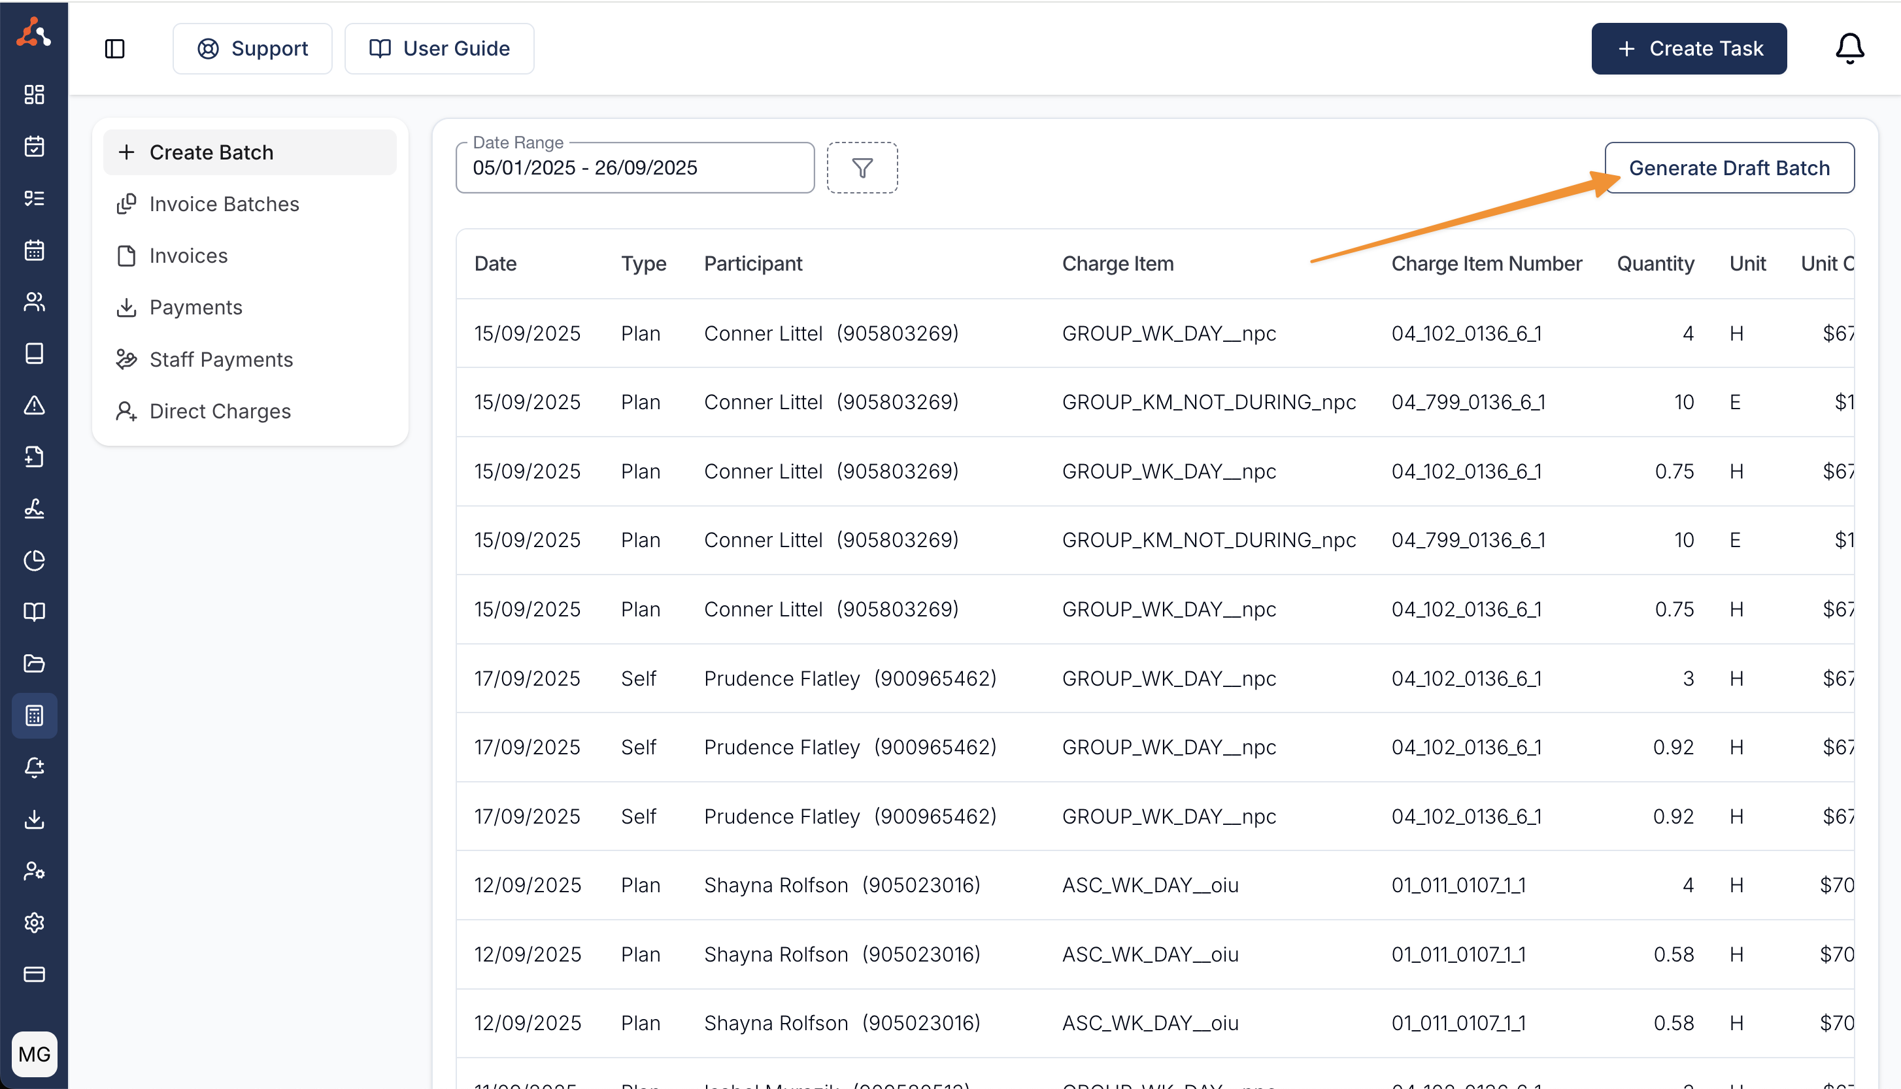This screenshot has height=1089, width=1901.
Task: Open the User Guide link
Action: pos(439,48)
